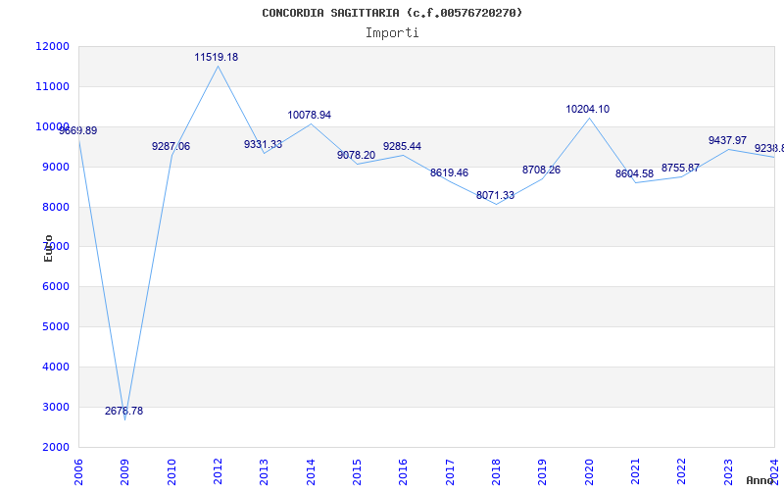This screenshot has height=490, width=784.
Task: Click the 6000 y-axis tick label
Action: [55, 286]
